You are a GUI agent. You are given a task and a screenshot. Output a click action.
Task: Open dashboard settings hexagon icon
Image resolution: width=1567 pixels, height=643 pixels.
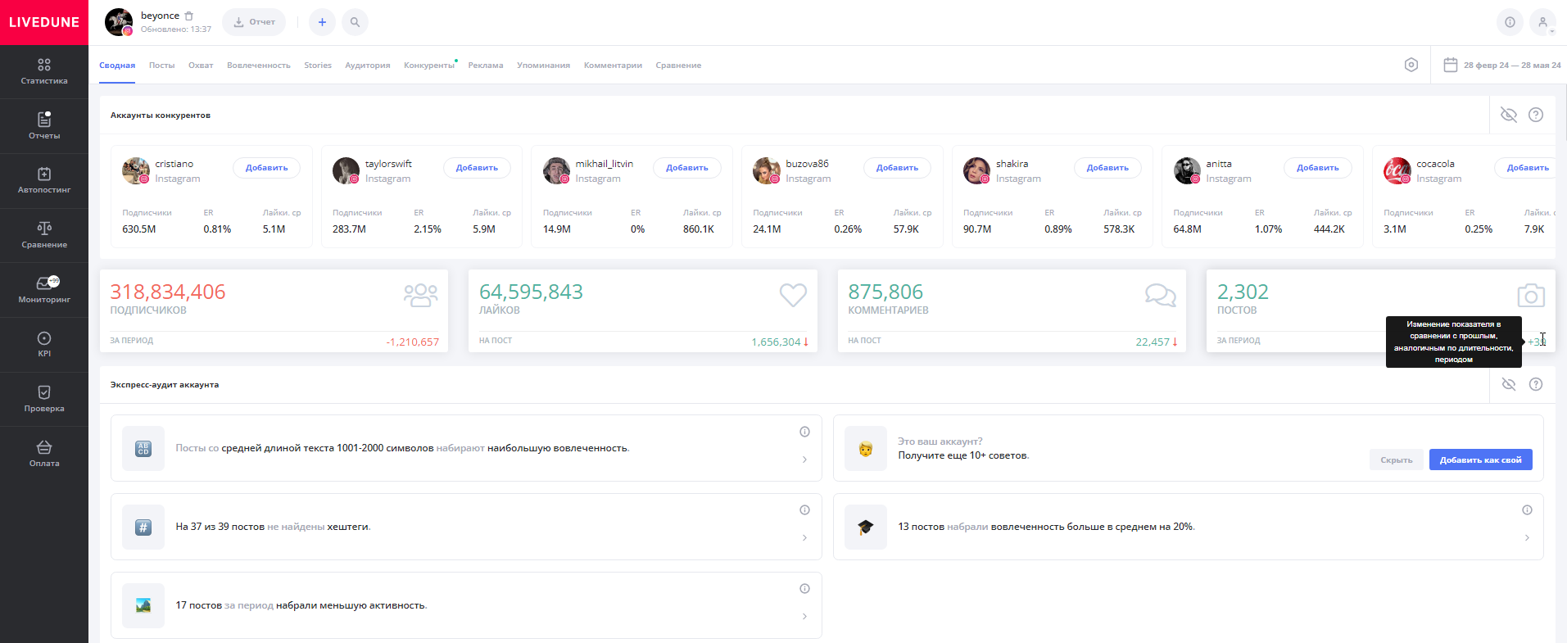click(x=1411, y=65)
